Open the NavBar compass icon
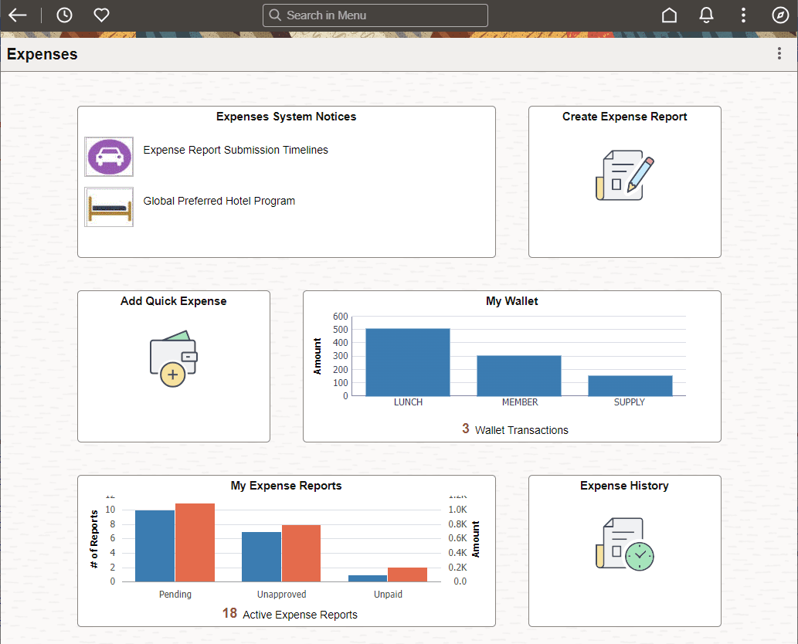Screen dimensions: 798x644 tap(779, 15)
